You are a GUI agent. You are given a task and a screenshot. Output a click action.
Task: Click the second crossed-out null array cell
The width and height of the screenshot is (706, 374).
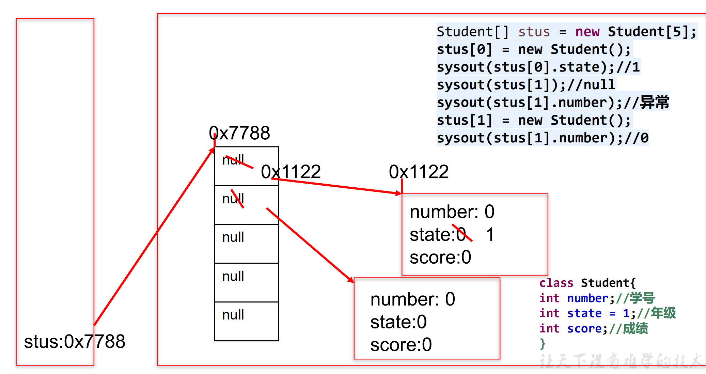[x=233, y=199]
